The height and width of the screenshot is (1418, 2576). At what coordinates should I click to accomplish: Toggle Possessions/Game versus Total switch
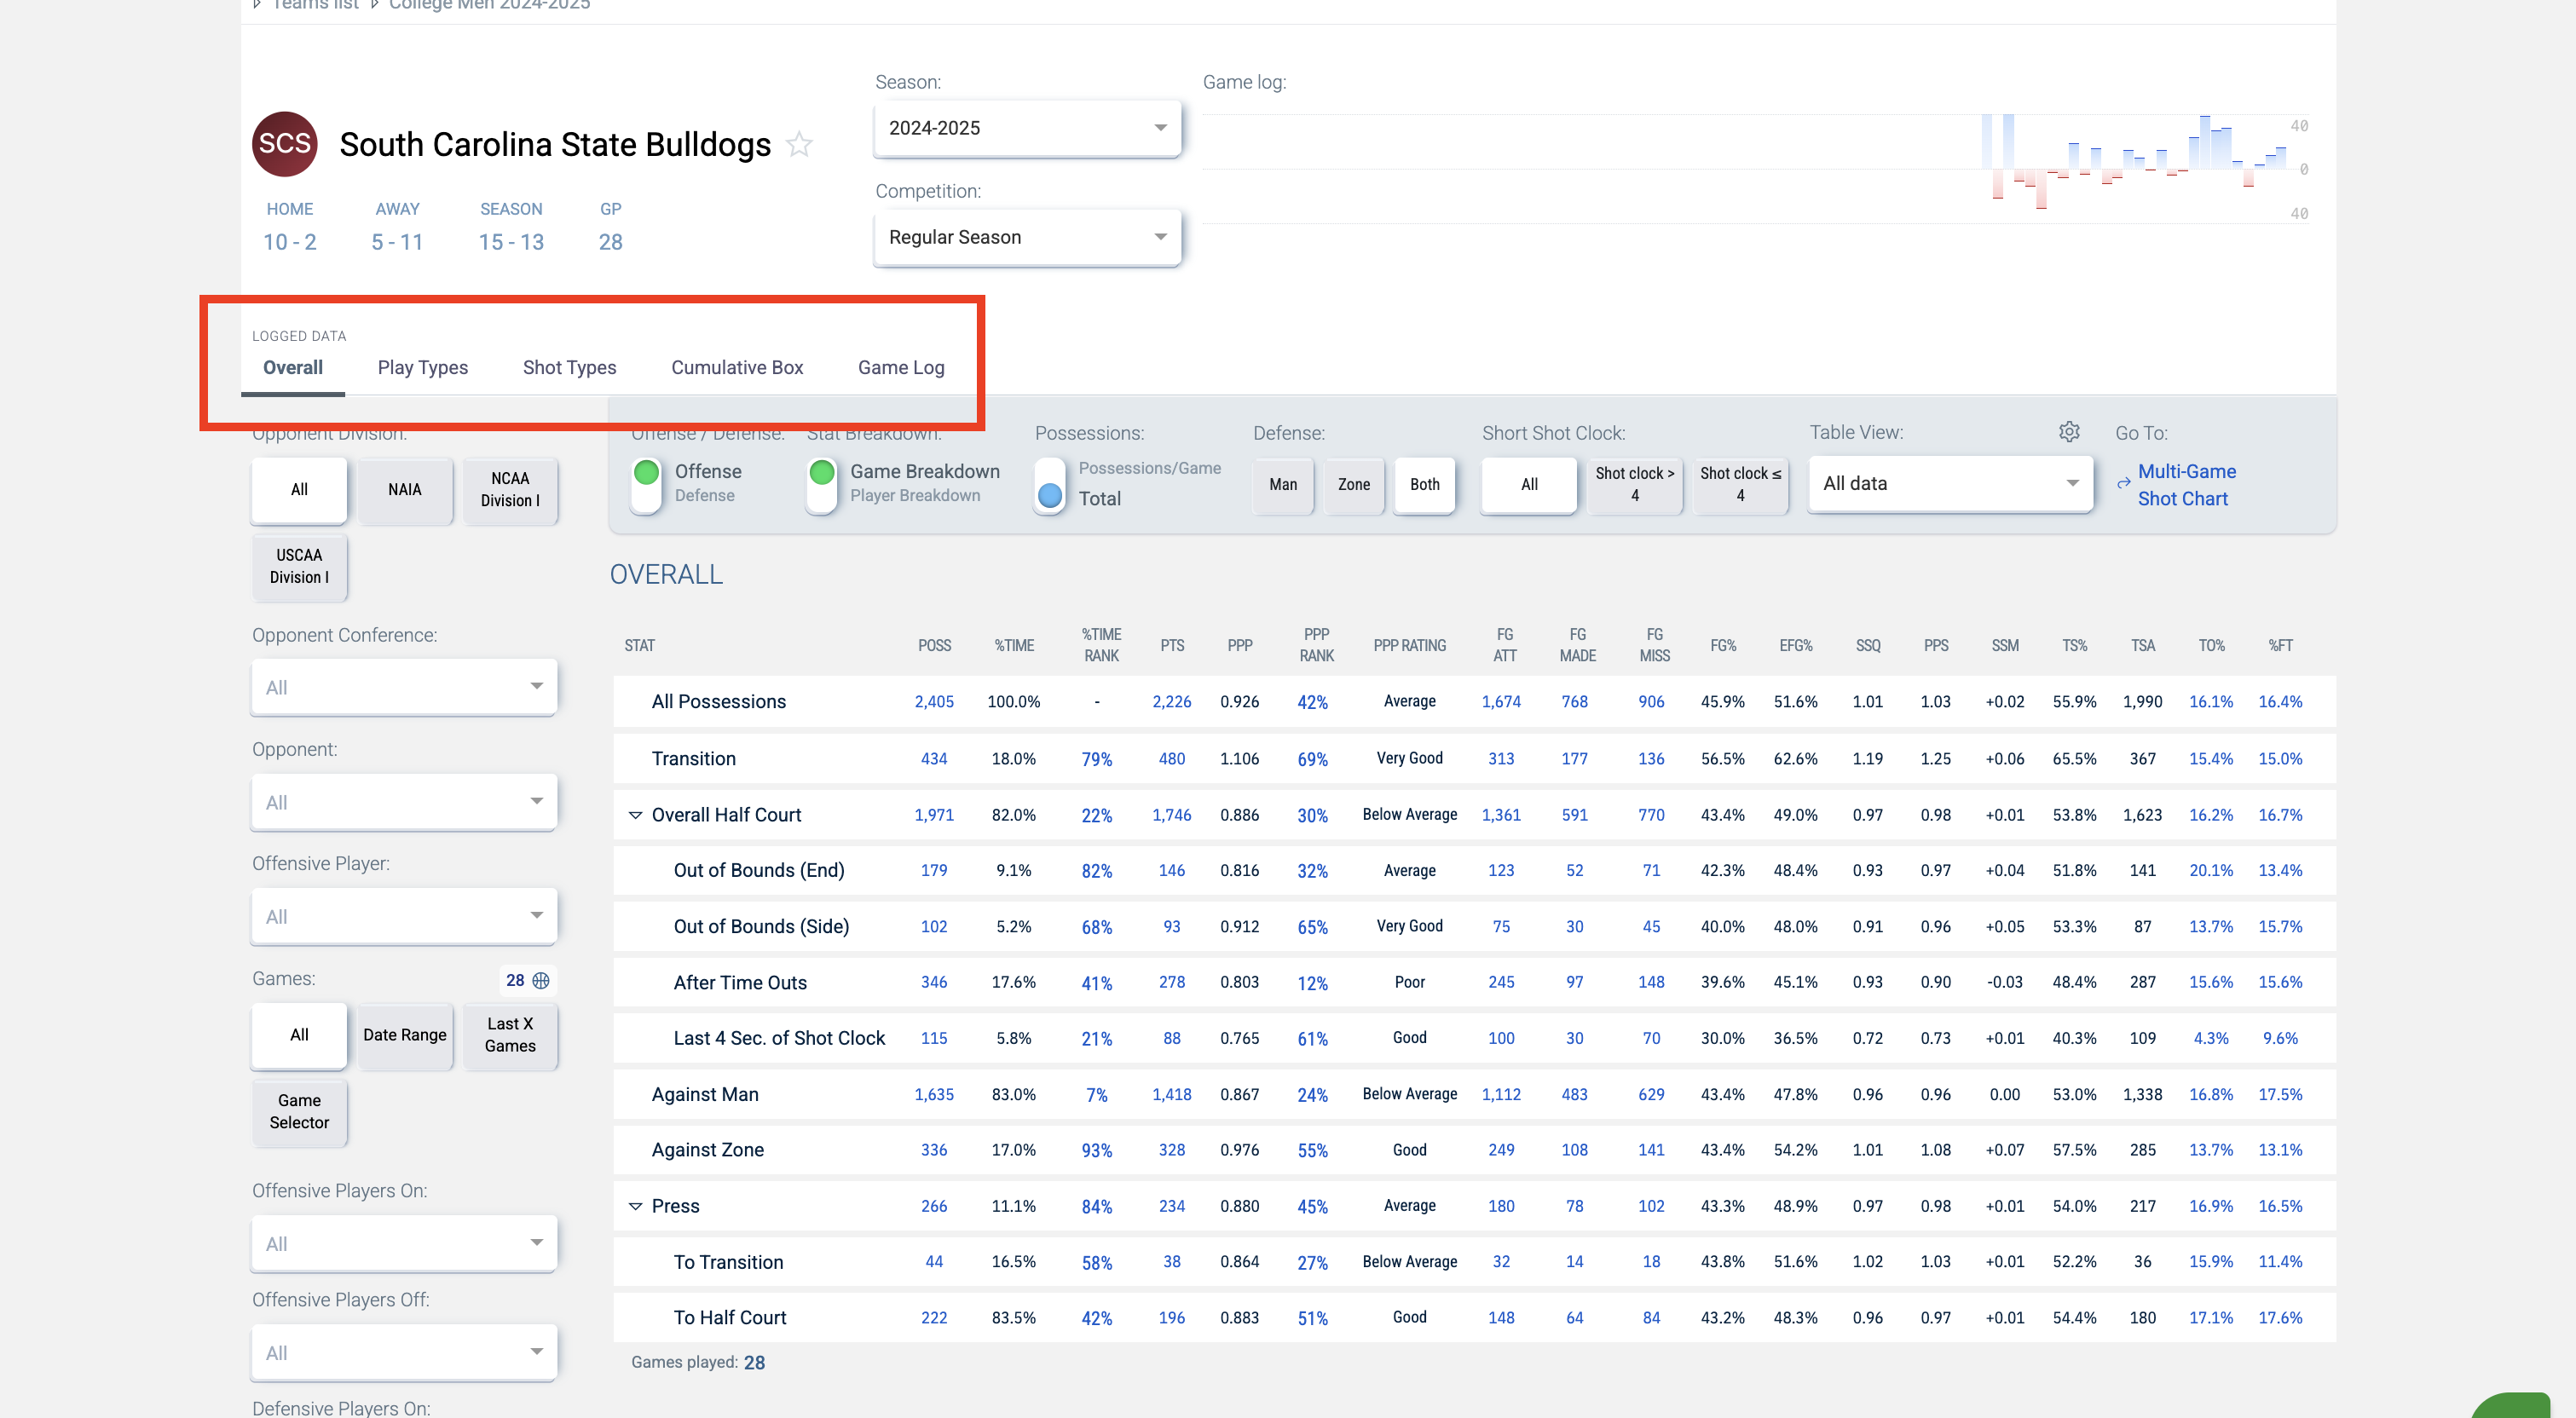coord(1049,484)
